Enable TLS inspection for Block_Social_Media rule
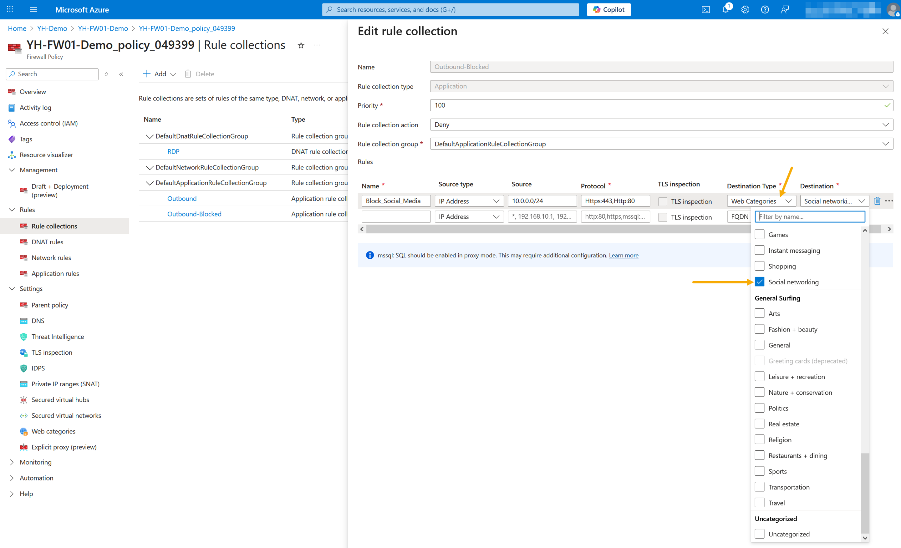This screenshot has width=901, height=548. [662, 201]
